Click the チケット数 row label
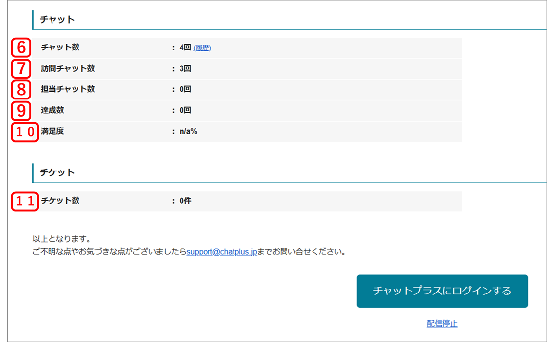 [x=60, y=200]
